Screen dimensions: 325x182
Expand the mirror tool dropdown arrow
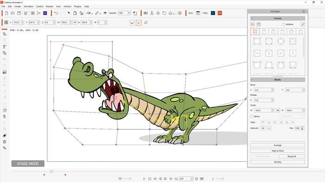92,13
